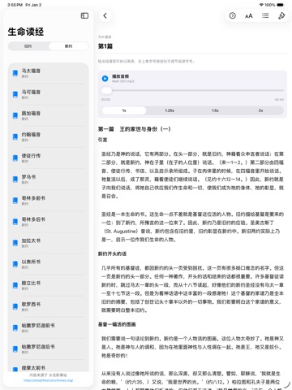This screenshot has width=292, height=390.
Task: Tap the book icon beside 马可福音
Action: click(15, 94)
